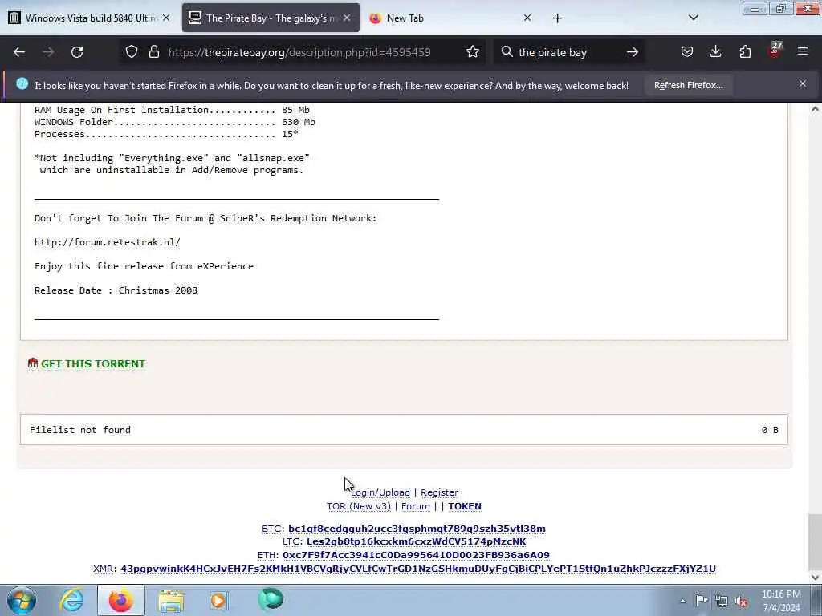This screenshot has height=616, width=822.
Task: Click the magnet icon beside GET THIS TORRENT
Action: 32,363
